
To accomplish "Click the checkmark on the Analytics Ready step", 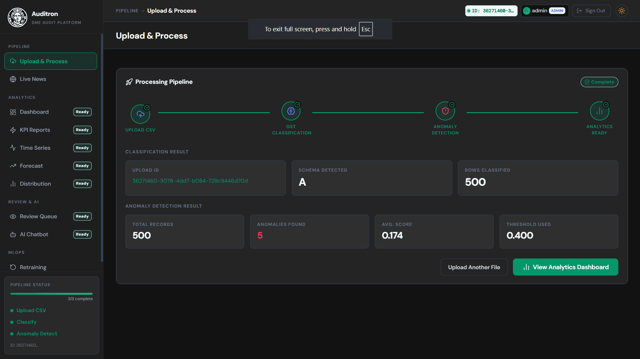I will tap(606, 105).
